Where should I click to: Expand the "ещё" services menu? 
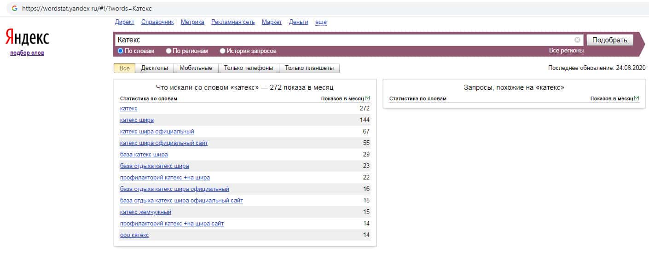pyautogui.click(x=321, y=22)
